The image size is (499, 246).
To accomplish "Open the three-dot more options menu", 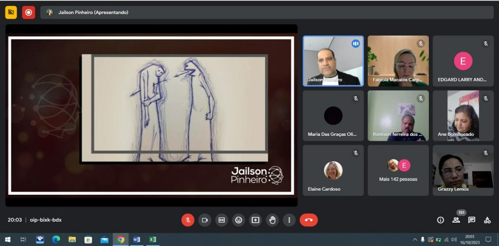I will 289,220.
